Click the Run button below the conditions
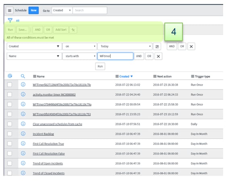 (x=100, y=66)
